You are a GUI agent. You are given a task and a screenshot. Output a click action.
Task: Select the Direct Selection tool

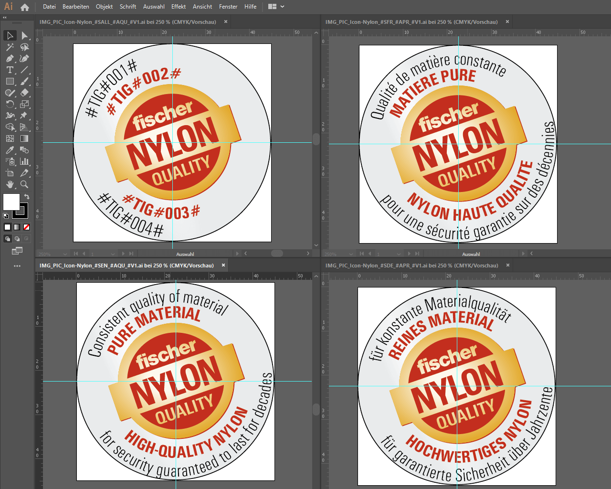(x=24, y=35)
